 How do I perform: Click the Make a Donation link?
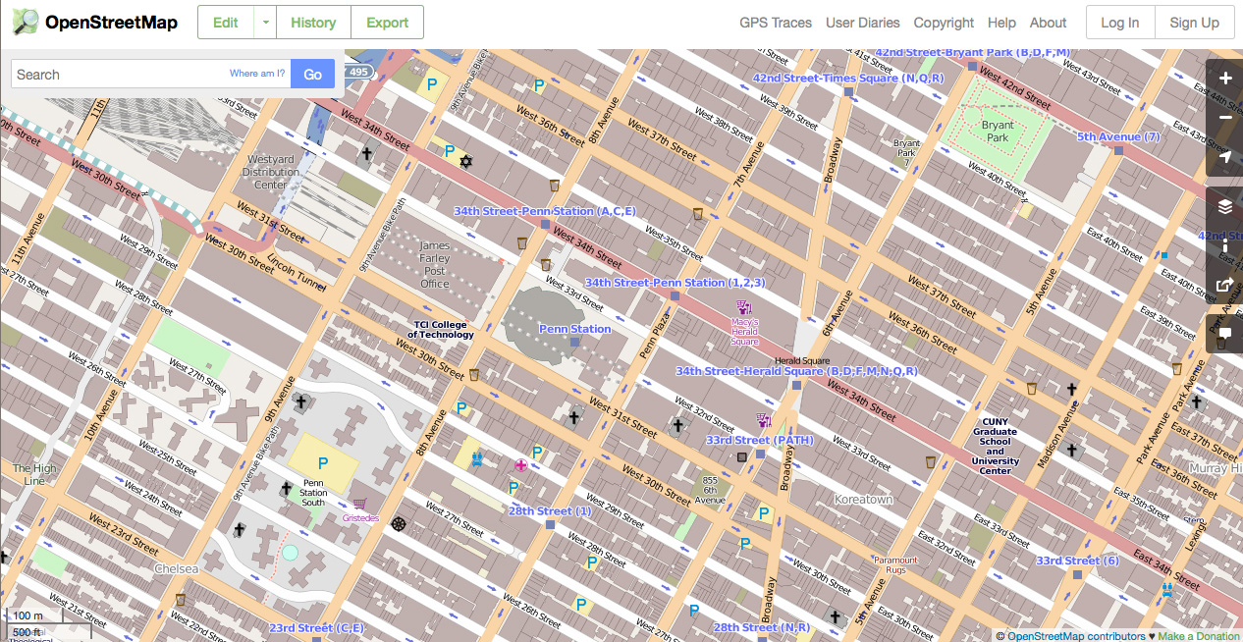point(1197,635)
